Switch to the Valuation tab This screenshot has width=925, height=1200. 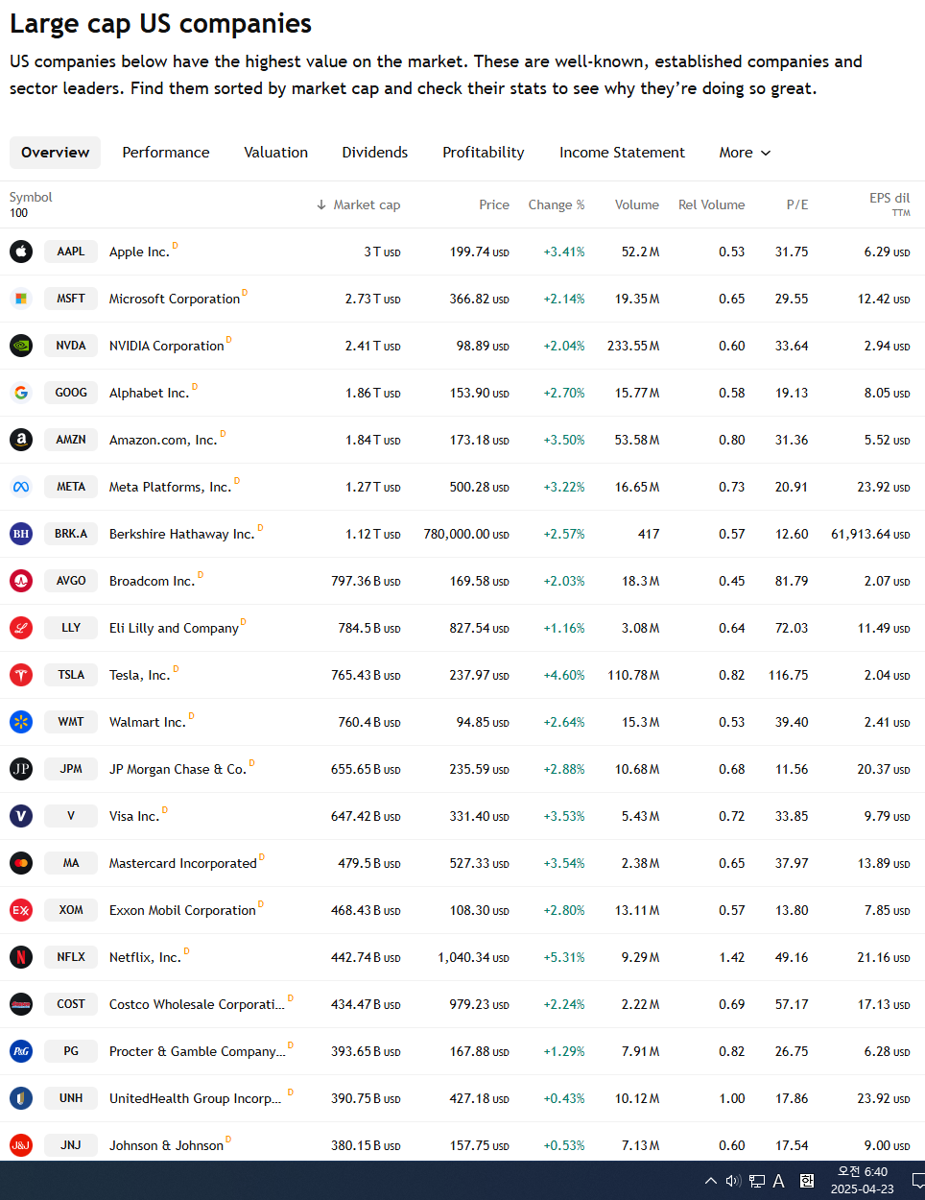[x=275, y=153]
